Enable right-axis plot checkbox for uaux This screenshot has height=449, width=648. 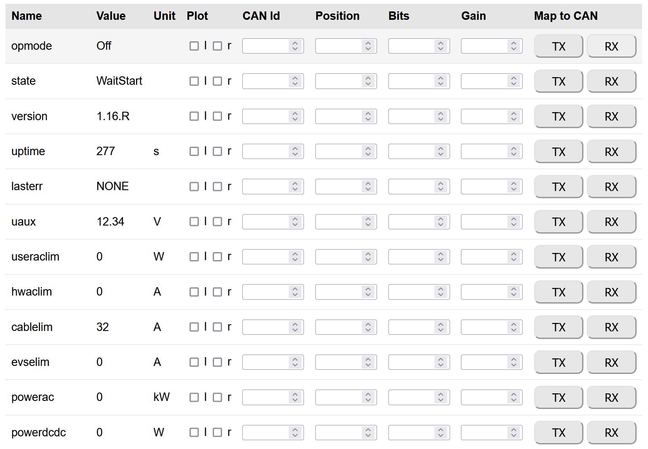click(217, 222)
